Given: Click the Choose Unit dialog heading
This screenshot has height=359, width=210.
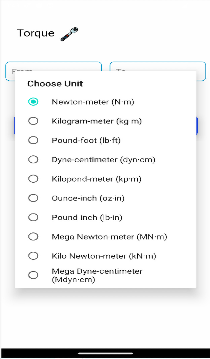Looking at the screenshot, I should coord(55,84).
